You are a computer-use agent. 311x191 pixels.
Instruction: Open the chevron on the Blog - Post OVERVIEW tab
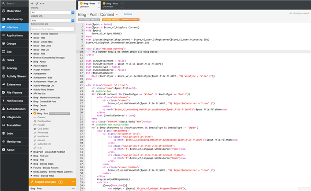[122, 7]
